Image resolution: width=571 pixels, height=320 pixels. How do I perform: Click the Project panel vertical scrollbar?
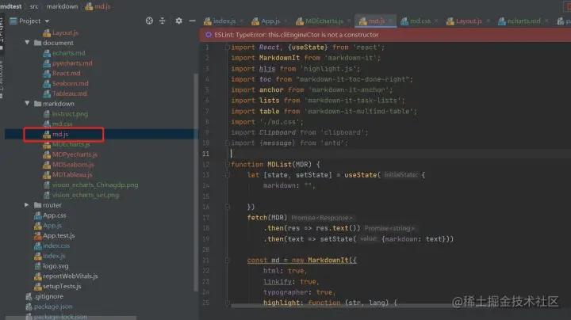pyautogui.click(x=196, y=182)
